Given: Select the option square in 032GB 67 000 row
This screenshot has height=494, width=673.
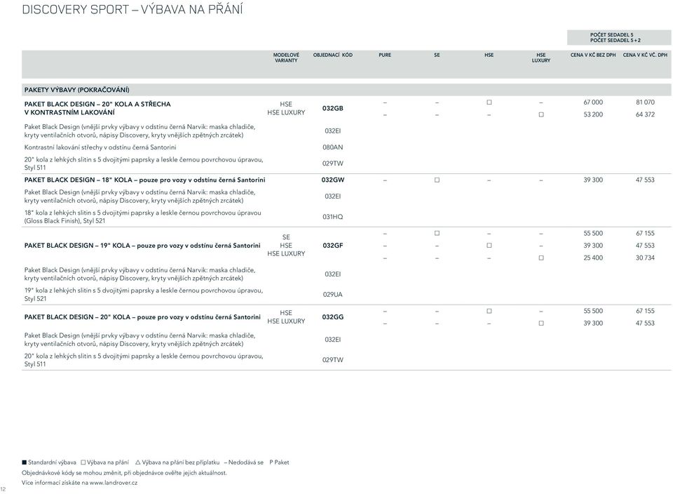Looking at the screenshot, I should 489,102.
